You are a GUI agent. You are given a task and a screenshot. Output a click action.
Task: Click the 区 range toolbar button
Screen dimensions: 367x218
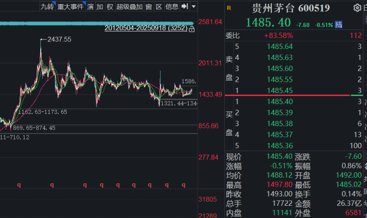(x=159, y=7)
